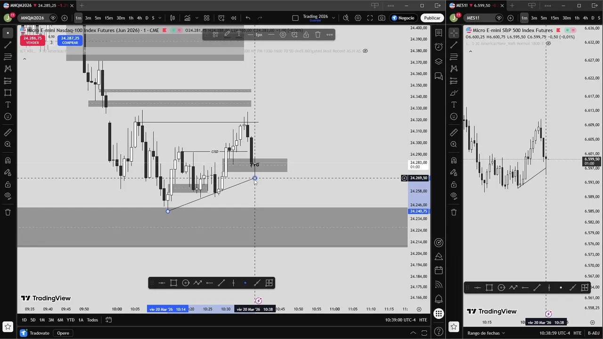Enter fullscreen mode on the MNQ chart
The height and width of the screenshot is (339, 603).
(370, 18)
